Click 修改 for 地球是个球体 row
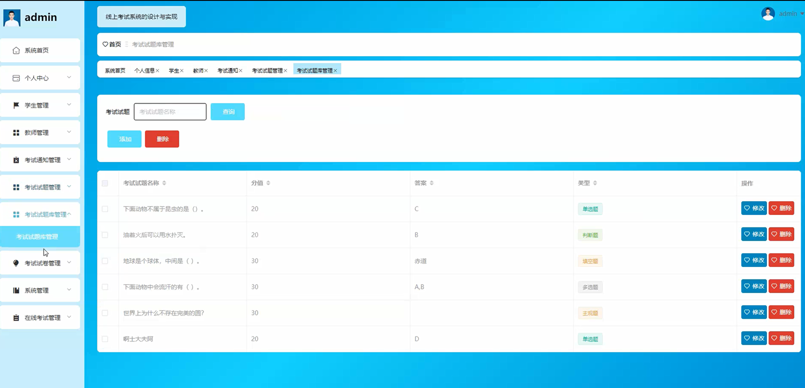The height and width of the screenshot is (388, 805). click(754, 260)
